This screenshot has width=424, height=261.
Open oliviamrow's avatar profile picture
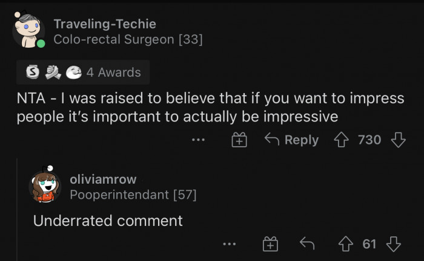[x=45, y=186]
